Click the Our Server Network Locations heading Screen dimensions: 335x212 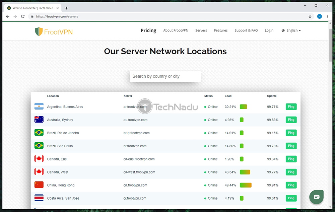(x=165, y=51)
